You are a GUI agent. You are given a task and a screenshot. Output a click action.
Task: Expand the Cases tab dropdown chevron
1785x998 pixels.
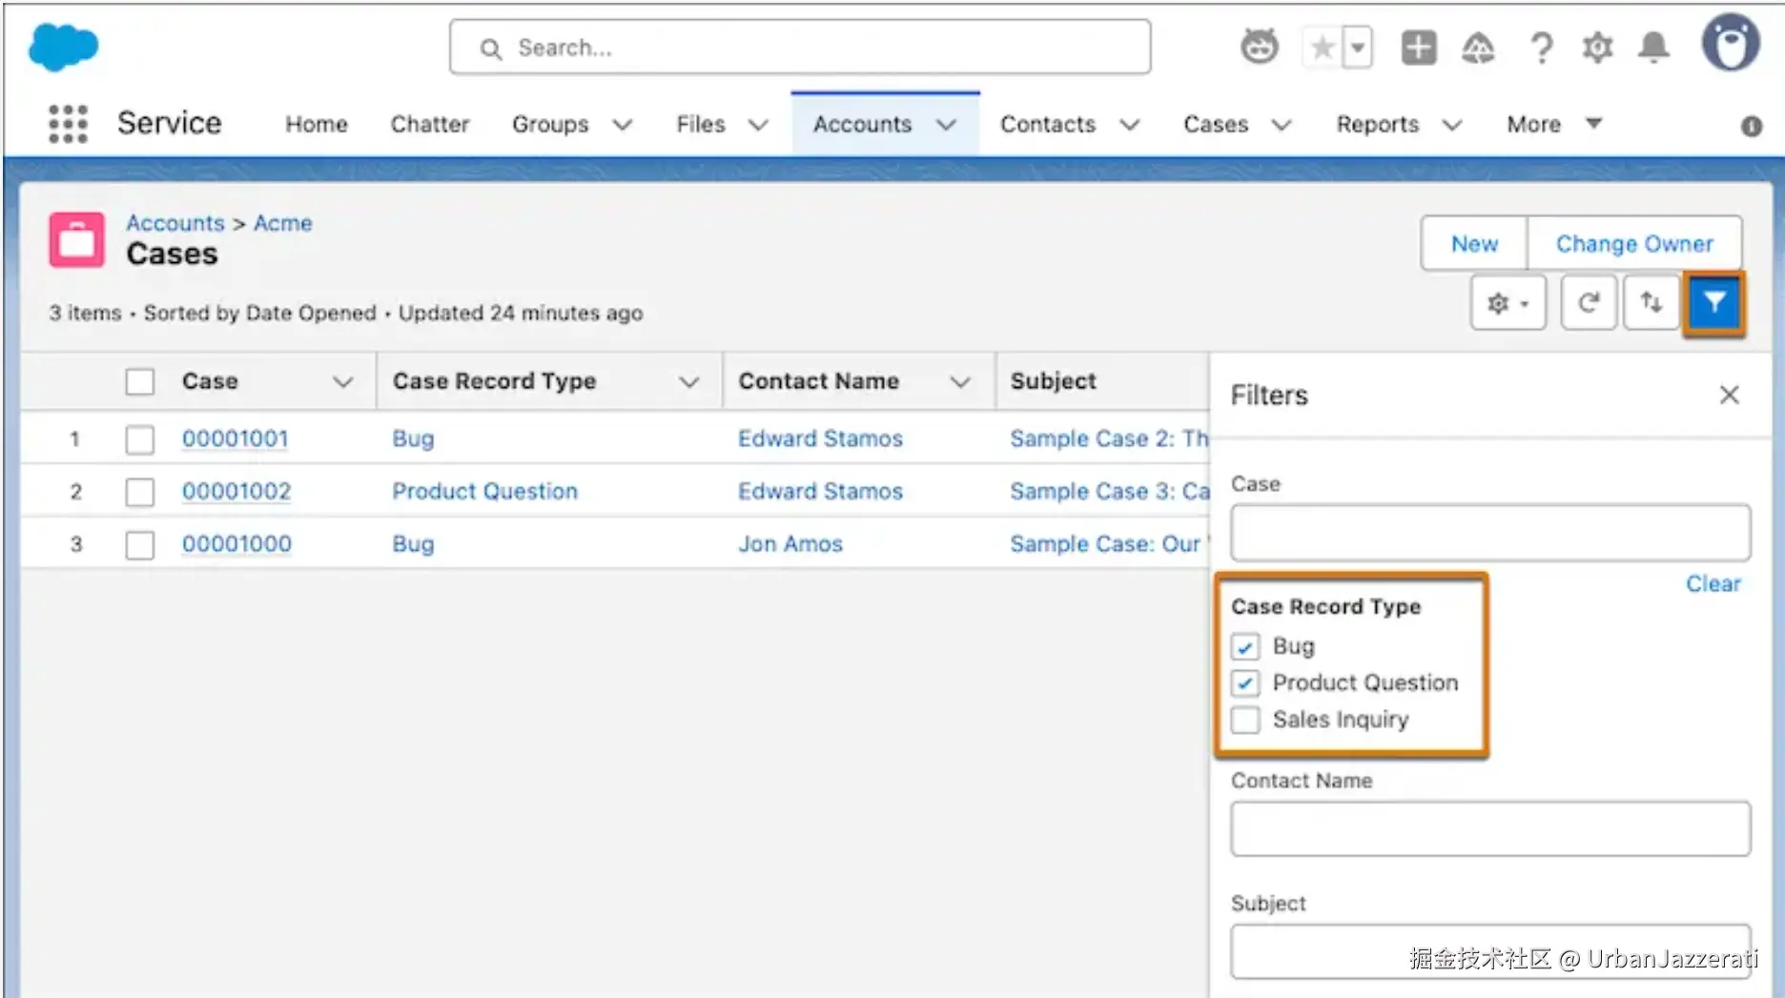[x=1282, y=125]
